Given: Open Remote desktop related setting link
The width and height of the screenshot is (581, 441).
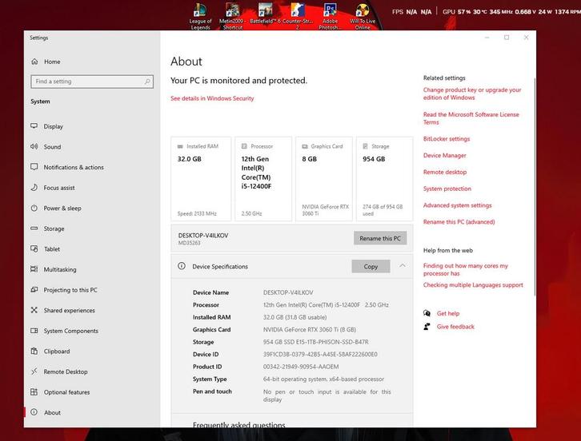Looking at the screenshot, I should (x=445, y=172).
